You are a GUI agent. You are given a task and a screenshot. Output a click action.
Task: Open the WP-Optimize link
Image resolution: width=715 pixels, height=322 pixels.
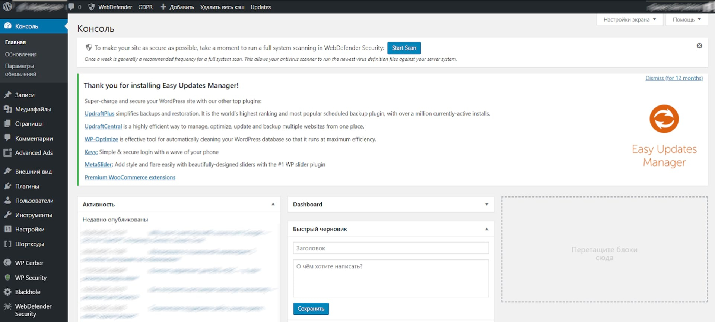coord(101,139)
